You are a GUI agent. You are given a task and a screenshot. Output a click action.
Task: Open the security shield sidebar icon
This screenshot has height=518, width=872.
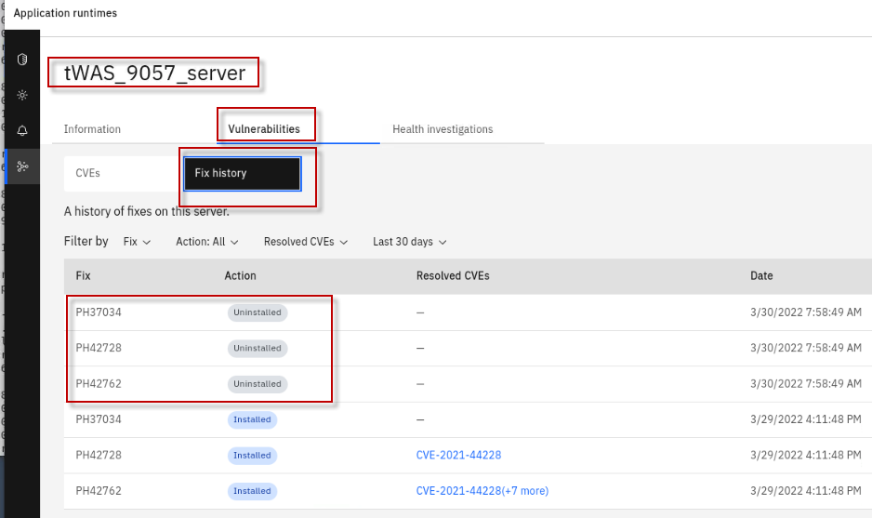(x=22, y=60)
